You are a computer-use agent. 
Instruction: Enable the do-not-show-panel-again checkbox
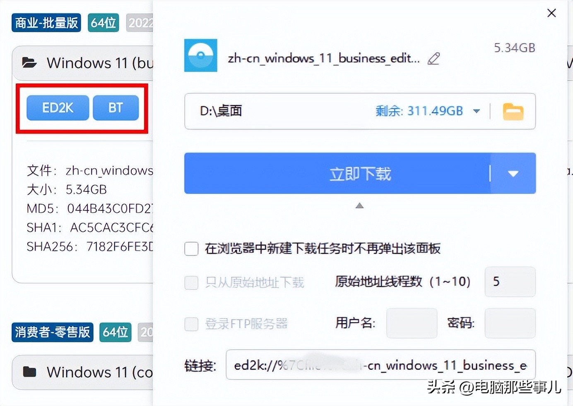pyautogui.click(x=191, y=249)
